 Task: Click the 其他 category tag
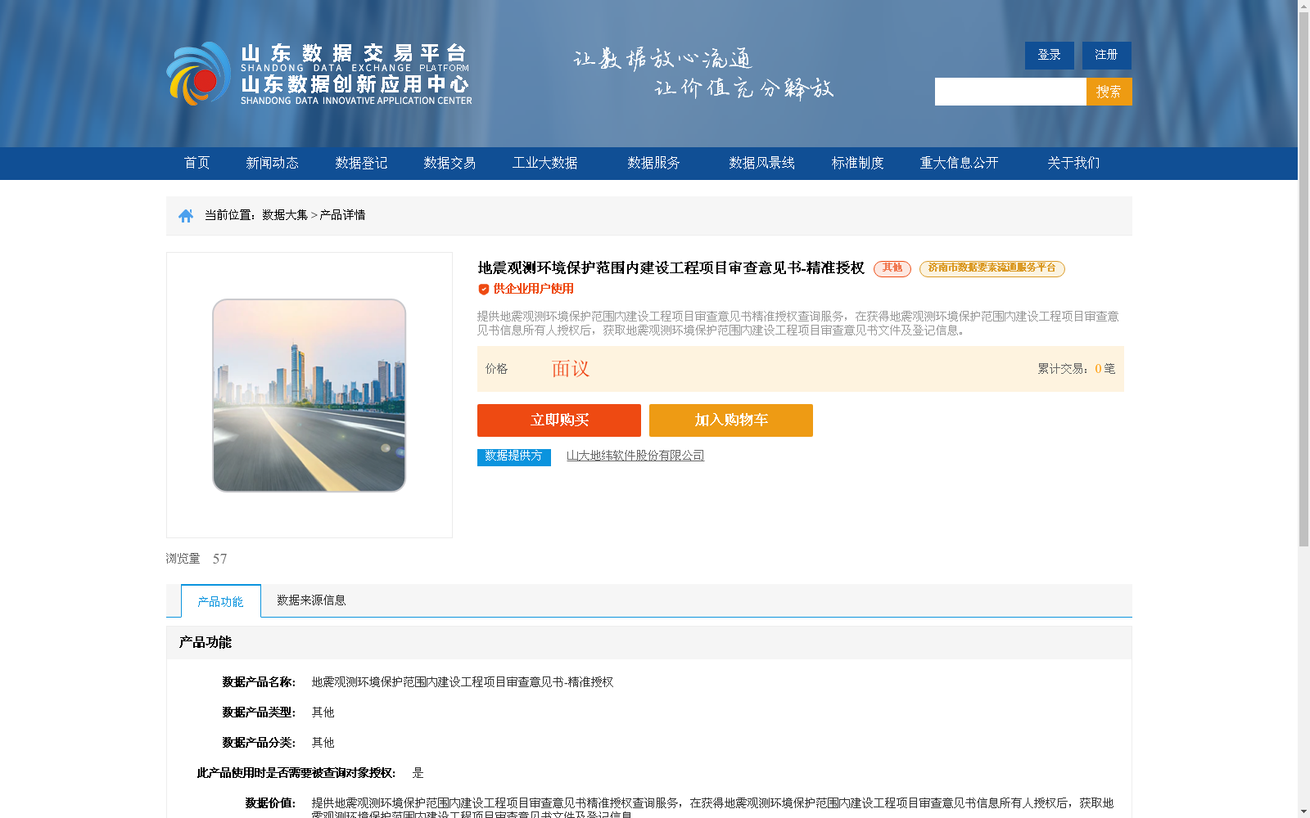tap(891, 268)
